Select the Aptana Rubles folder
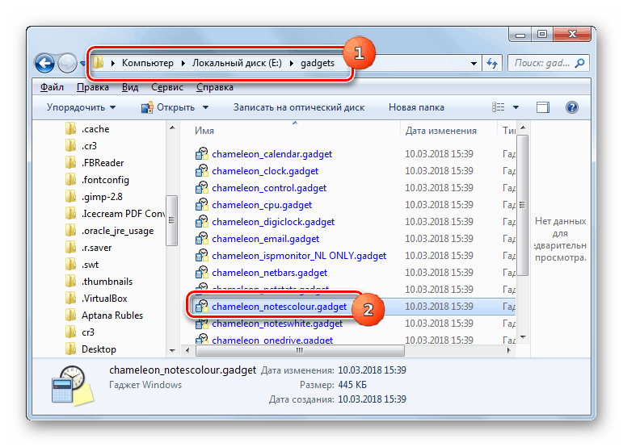The image size is (623, 447). (x=112, y=315)
